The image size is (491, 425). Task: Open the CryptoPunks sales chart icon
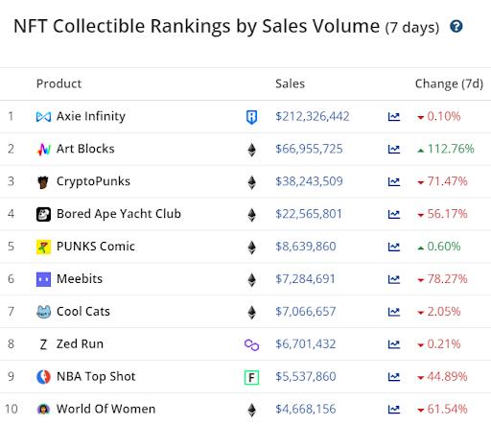click(x=394, y=182)
